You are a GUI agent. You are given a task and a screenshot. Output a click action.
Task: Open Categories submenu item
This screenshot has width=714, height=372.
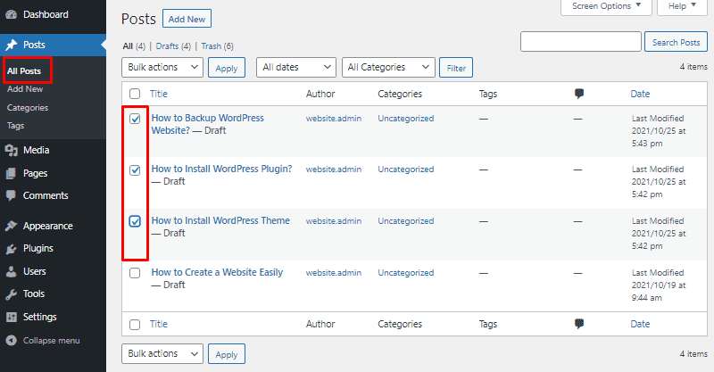point(28,108)
